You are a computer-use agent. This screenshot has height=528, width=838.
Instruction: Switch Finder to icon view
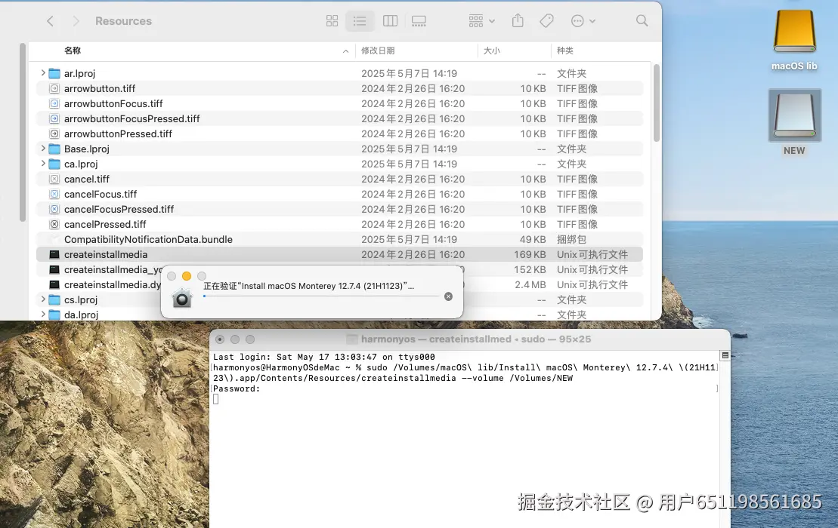(332, 21)
